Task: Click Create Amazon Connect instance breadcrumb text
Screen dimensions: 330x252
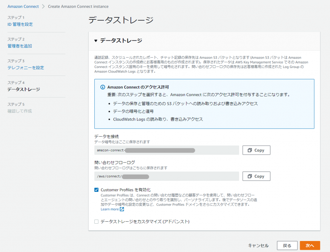Action: pyautogui.click(x=78, y=6)
